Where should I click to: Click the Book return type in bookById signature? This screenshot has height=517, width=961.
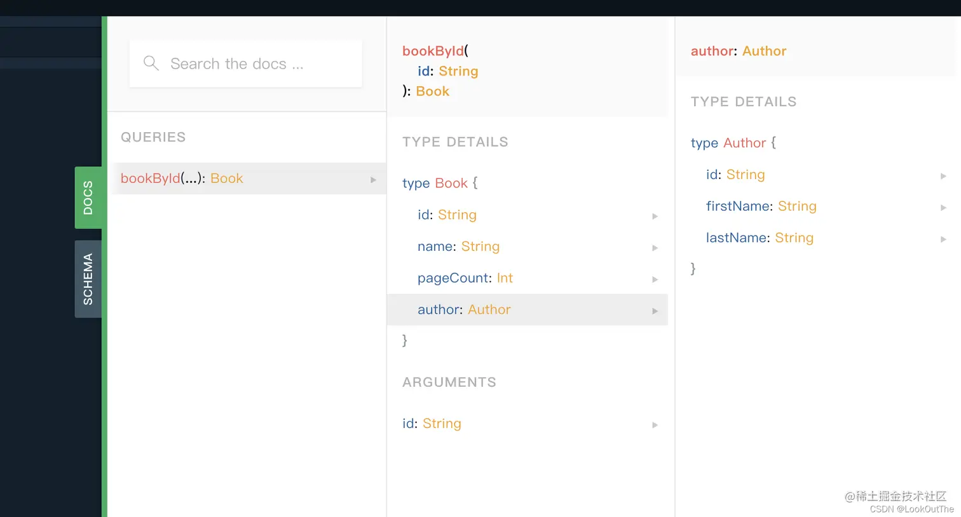click(x=433, y=91)
